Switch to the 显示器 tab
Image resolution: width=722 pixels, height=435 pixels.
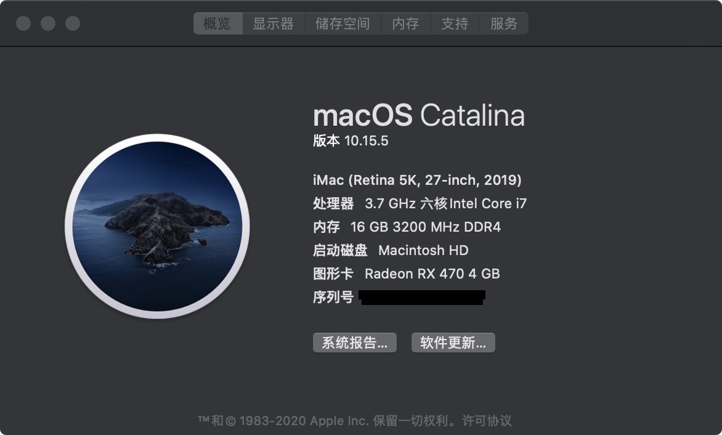(x=274, y=23)
